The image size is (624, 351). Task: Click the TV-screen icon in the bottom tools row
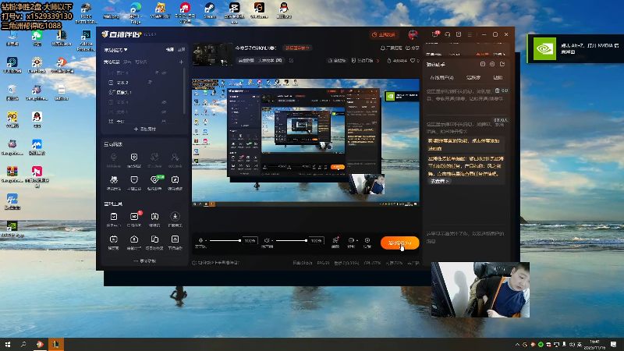113,239
